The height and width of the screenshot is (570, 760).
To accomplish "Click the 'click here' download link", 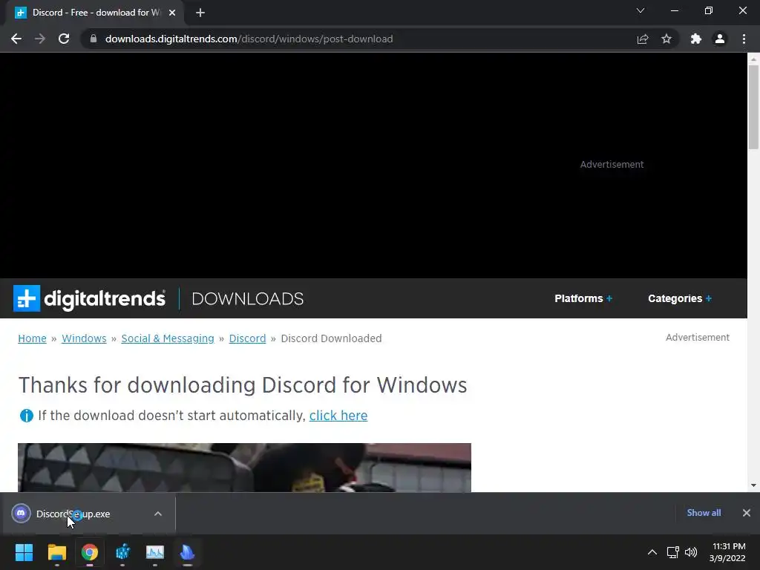I will (x=338, y=416).
